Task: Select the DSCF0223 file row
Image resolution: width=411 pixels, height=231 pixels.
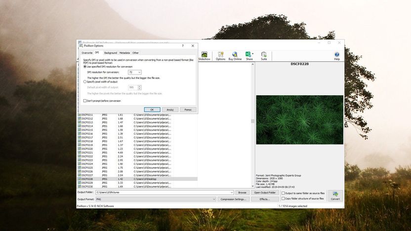Action: click(x=137, y=160)
